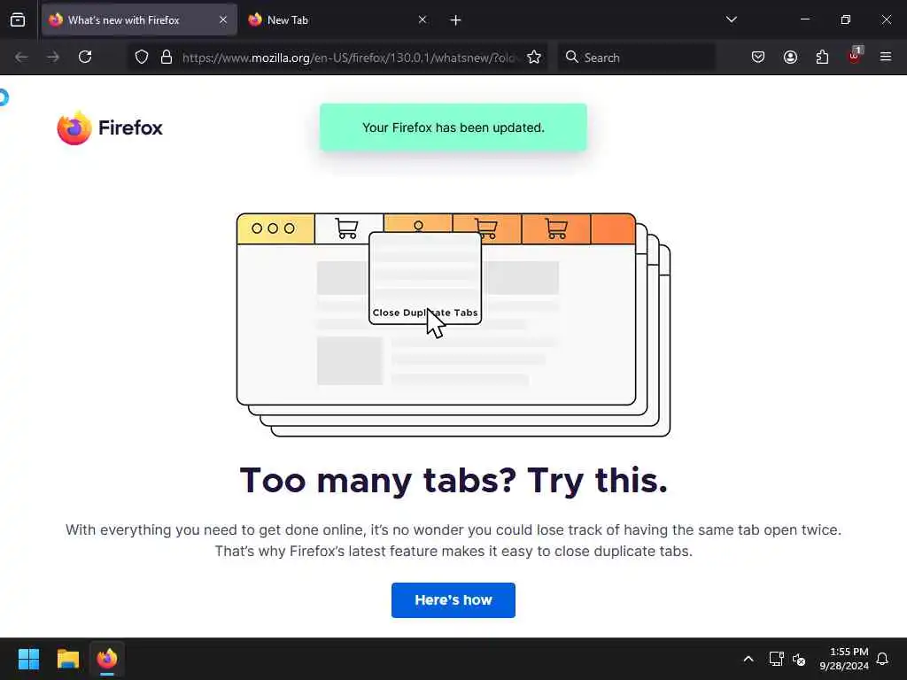
Task: Close the New Tab tab
Action: click(x=422, y=20)
